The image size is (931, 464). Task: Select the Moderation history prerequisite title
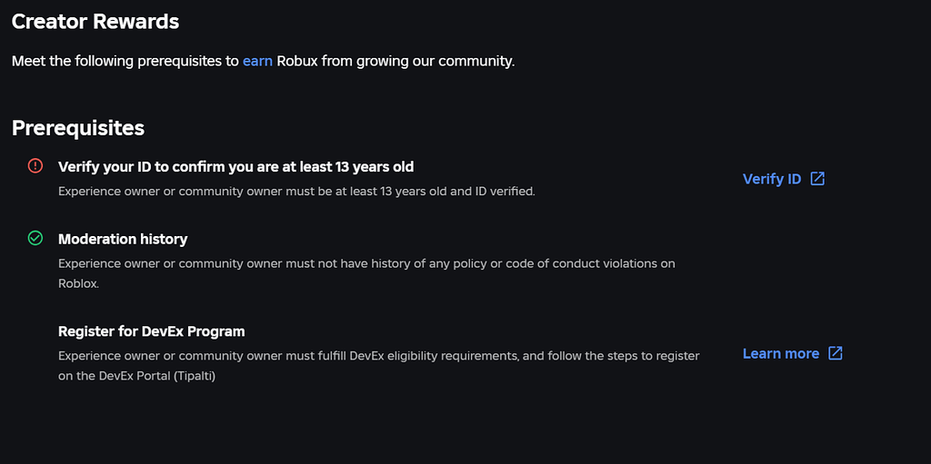pyautogui.click(x=123, y=239)
